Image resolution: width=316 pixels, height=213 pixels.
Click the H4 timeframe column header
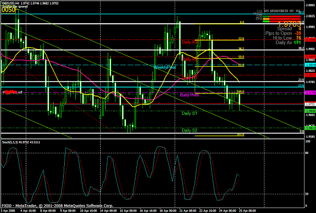coord(298,11)
